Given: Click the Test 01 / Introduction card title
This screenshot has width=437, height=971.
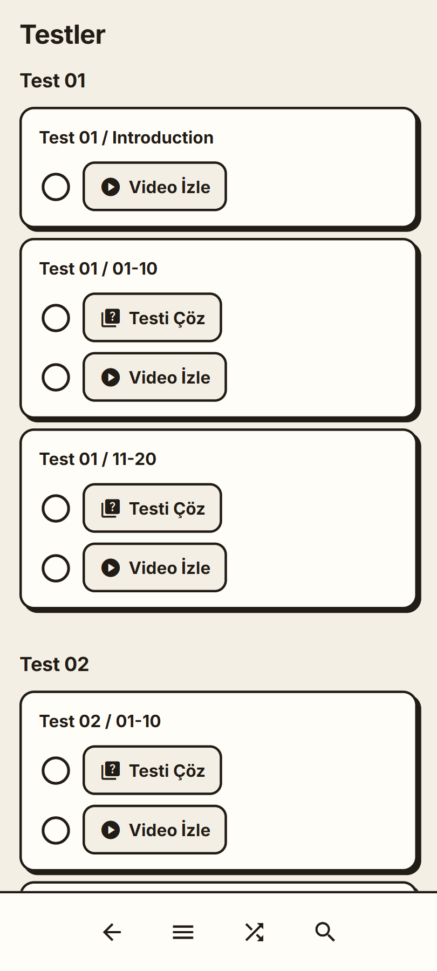Looking at the screenshot, I should 126,138.
